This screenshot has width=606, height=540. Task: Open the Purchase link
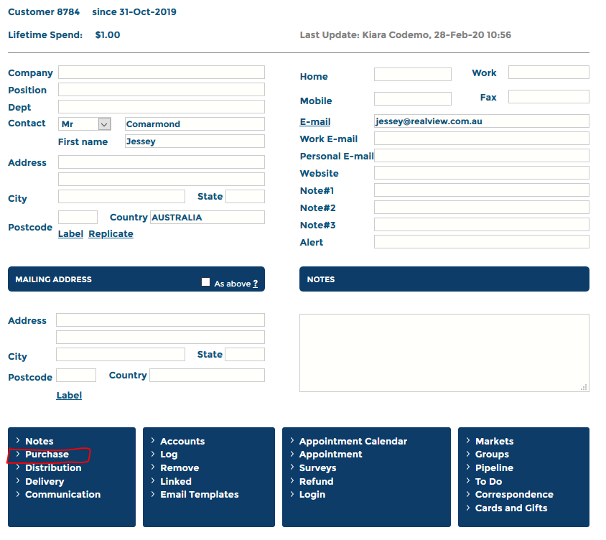(47, 454)
